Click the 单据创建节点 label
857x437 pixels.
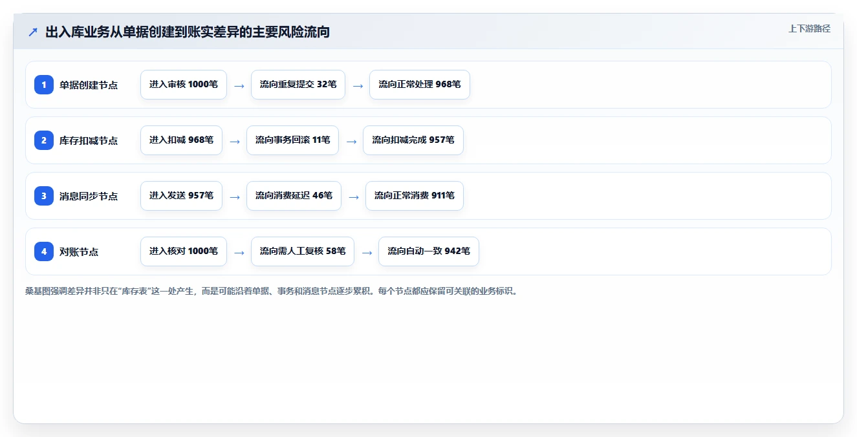(x=89, y=85)
